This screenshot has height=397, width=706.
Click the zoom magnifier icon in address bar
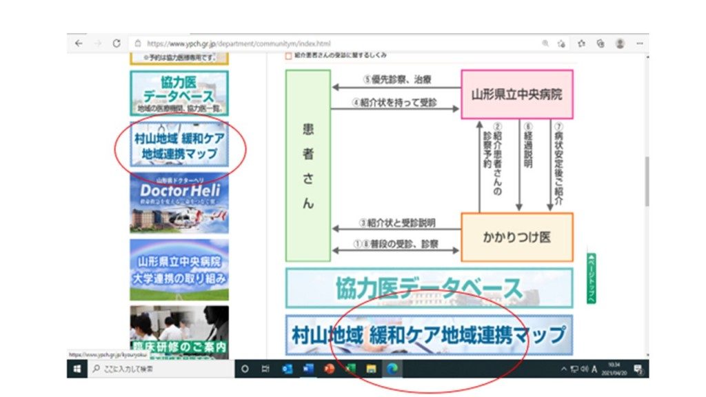click(545, 43)
